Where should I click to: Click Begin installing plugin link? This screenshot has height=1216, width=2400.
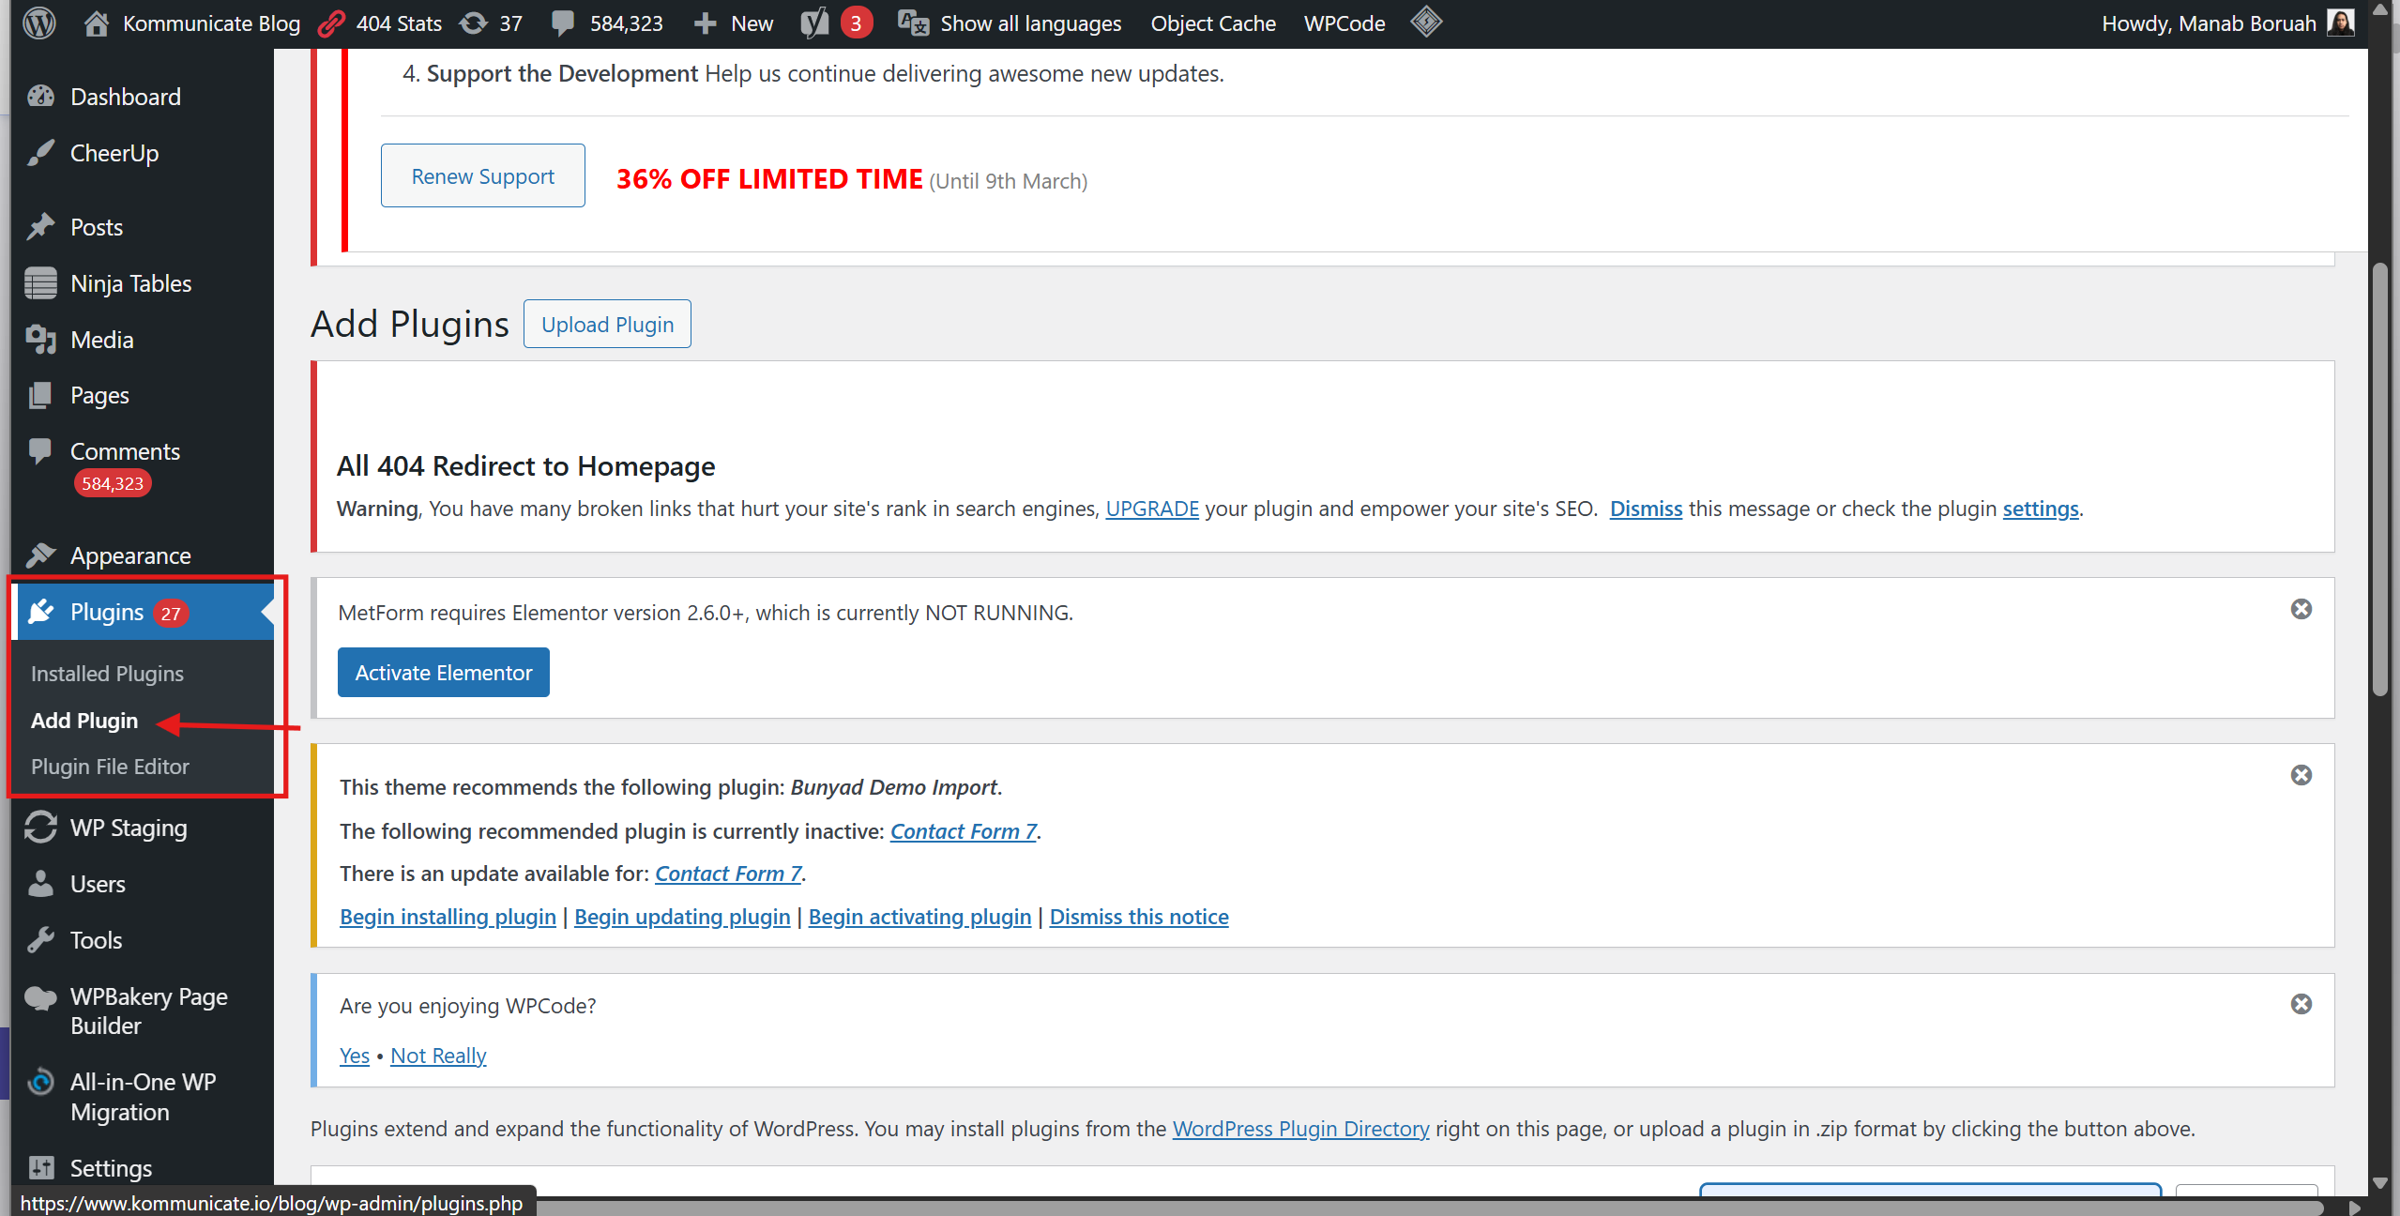point(448,916)
